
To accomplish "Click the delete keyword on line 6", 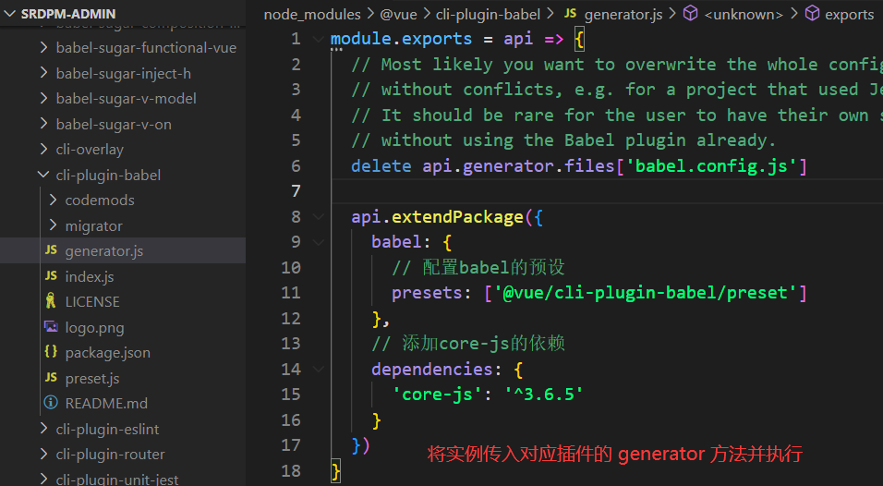I will [x=381, y=166].
